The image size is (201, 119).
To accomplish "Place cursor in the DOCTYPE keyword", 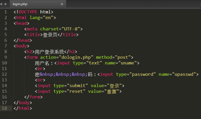I will point(28,12).
